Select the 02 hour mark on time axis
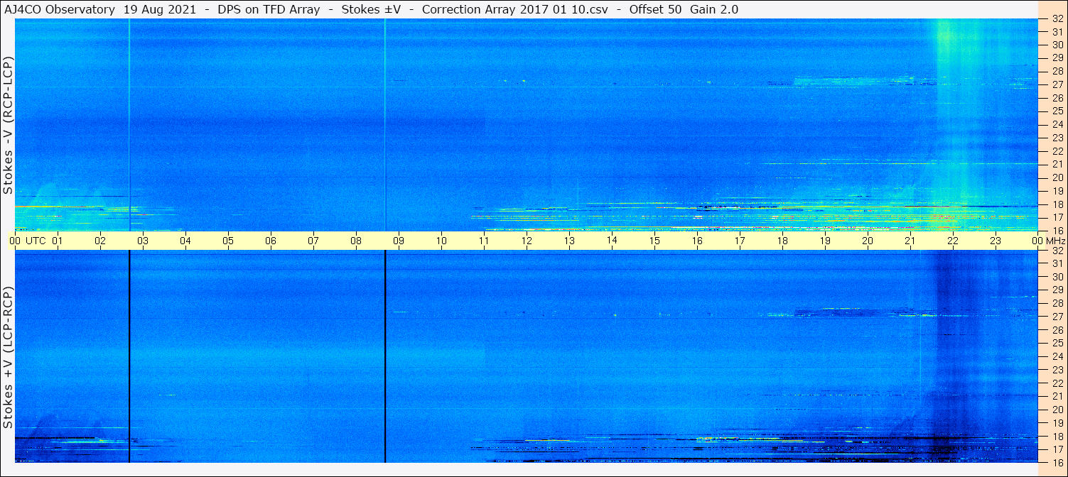This screenshot has height=477, width=1068. tap(100, 241)
